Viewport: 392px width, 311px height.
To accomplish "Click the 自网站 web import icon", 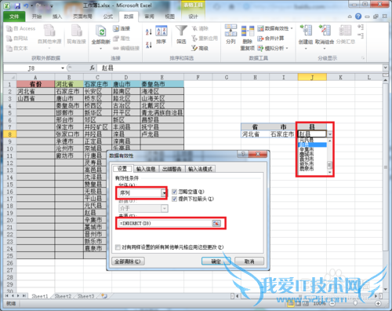I will coord(9,38).
